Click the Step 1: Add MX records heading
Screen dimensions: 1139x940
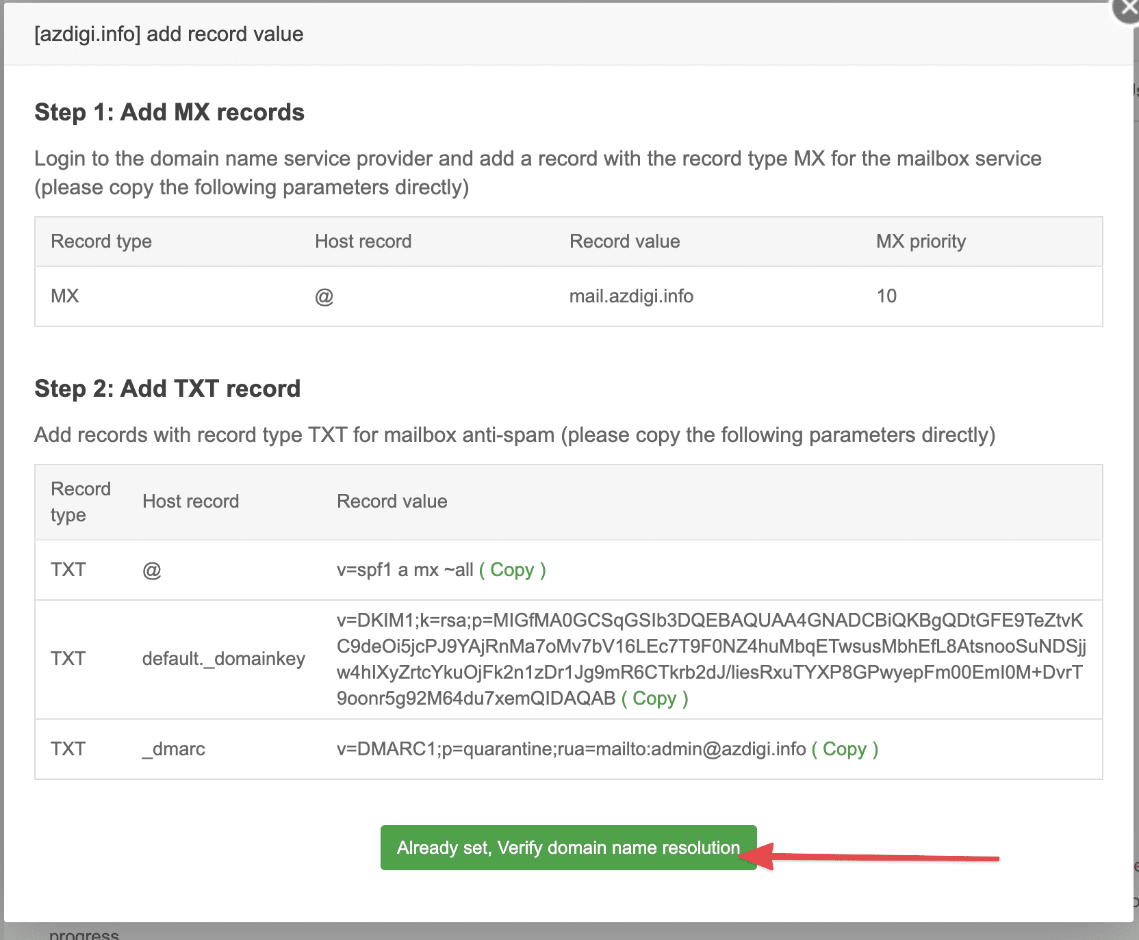click(169, 112)
